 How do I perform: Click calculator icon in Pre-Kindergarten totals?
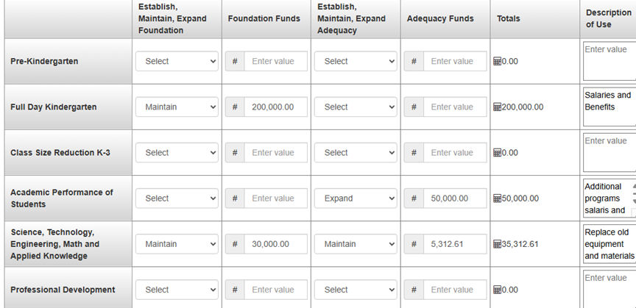pyautogui.click(x=498, y=62)
